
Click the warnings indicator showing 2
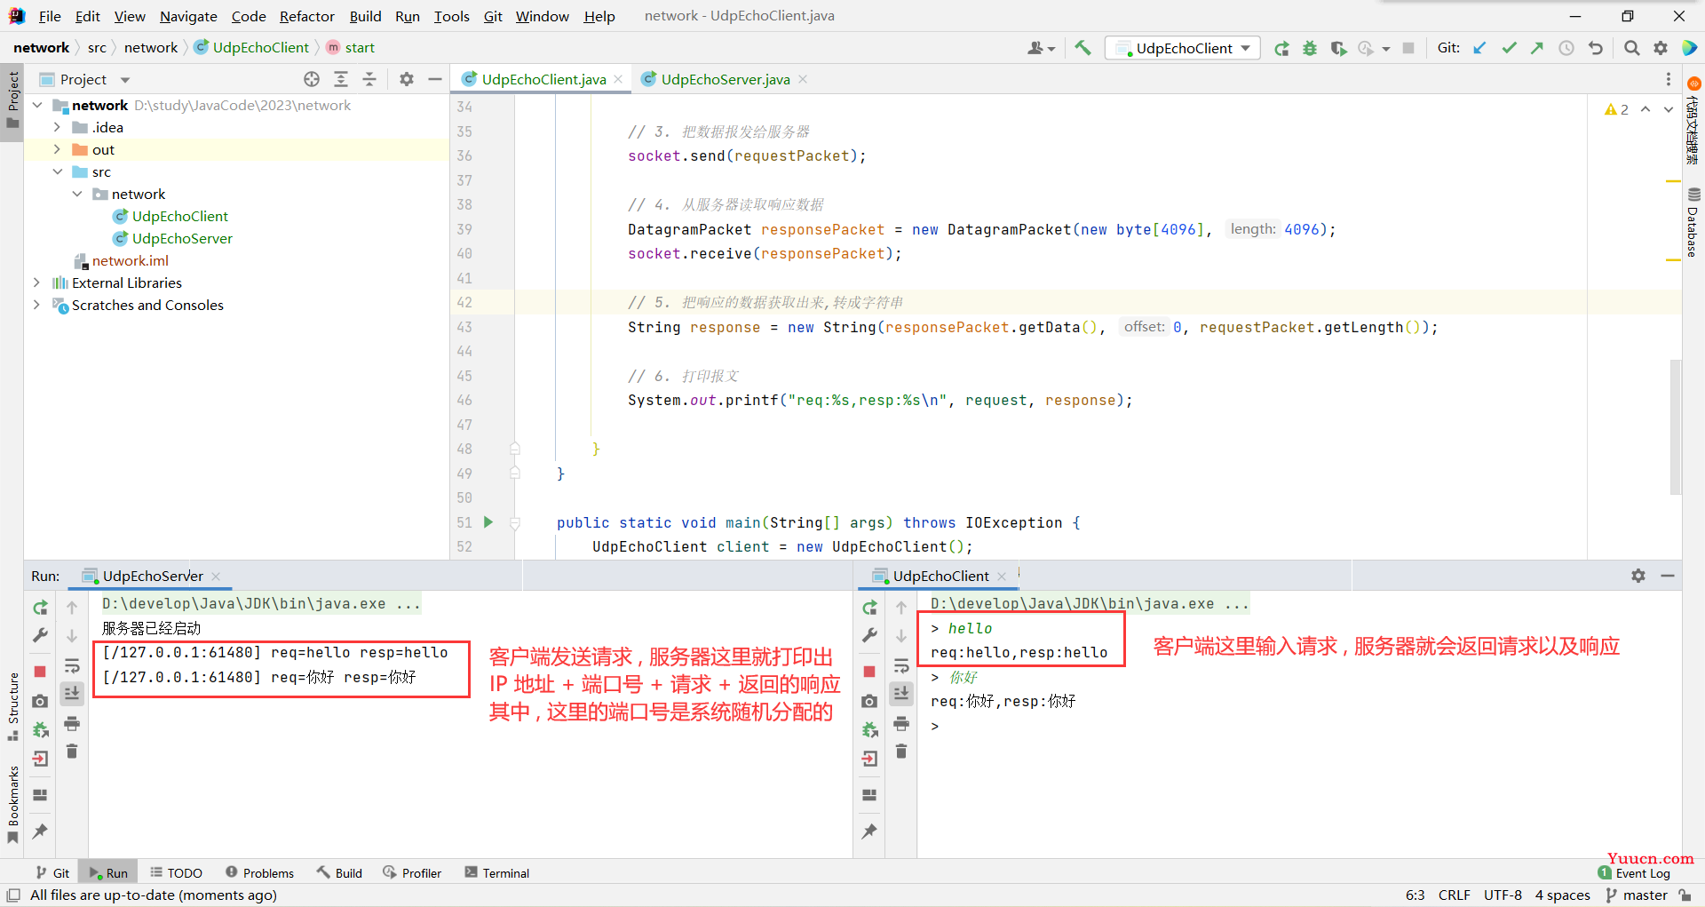pos(1616,109)
